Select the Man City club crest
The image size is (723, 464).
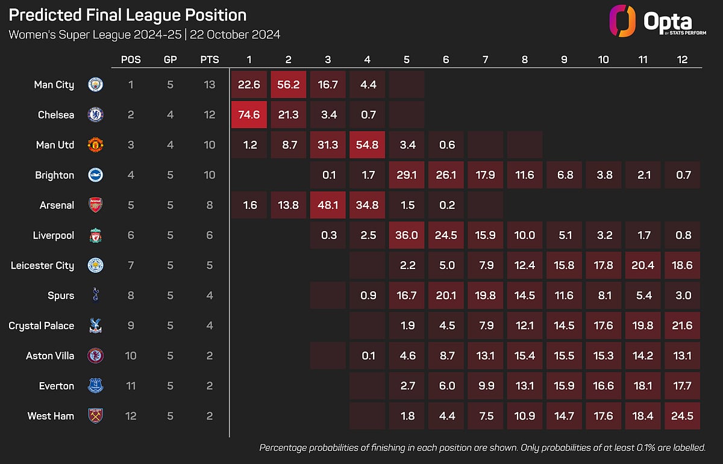(96, 85)
